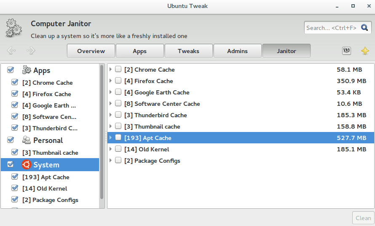Expand the Package Configs row in results
Image resolution: width=375 pixels, height=226 pixels.
(x=110, y=160)
